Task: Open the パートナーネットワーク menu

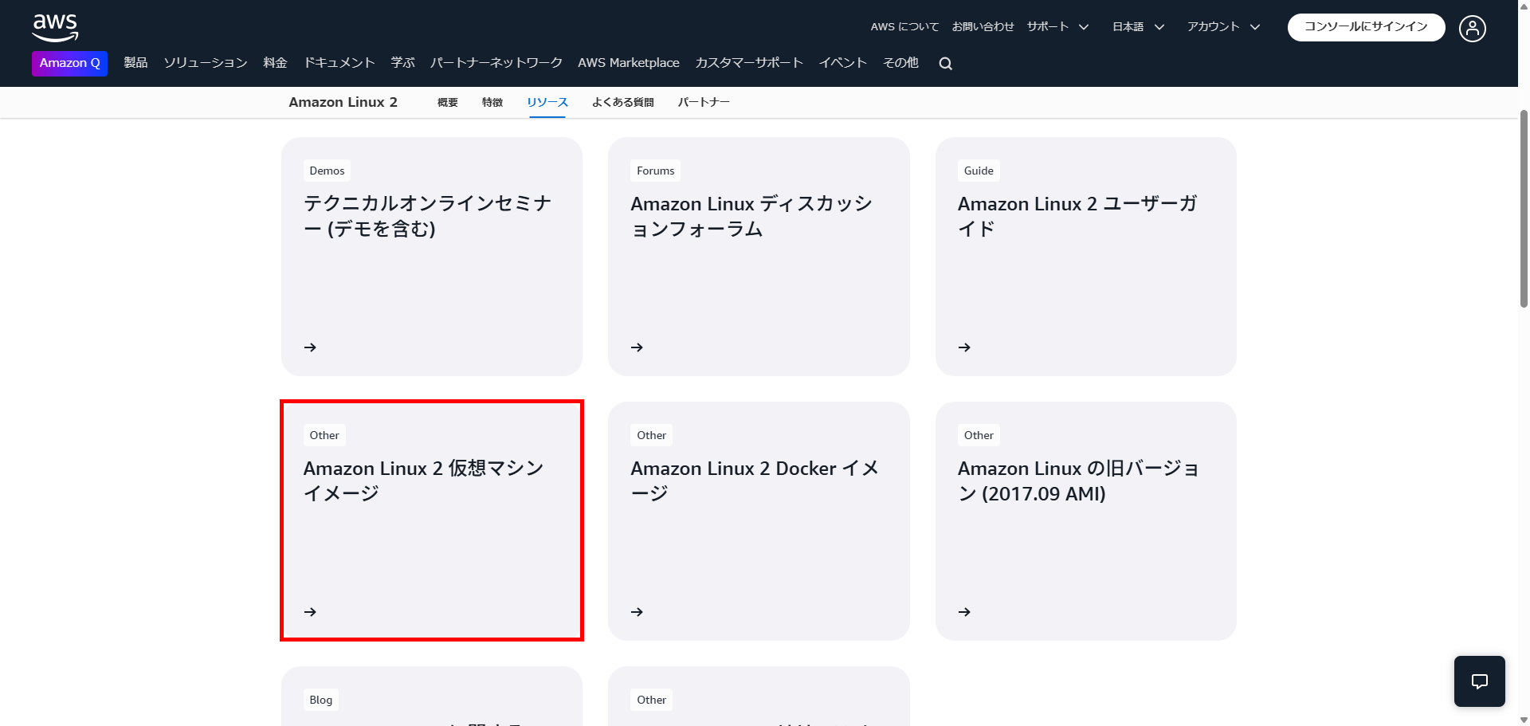Action: tap(496, 63)
